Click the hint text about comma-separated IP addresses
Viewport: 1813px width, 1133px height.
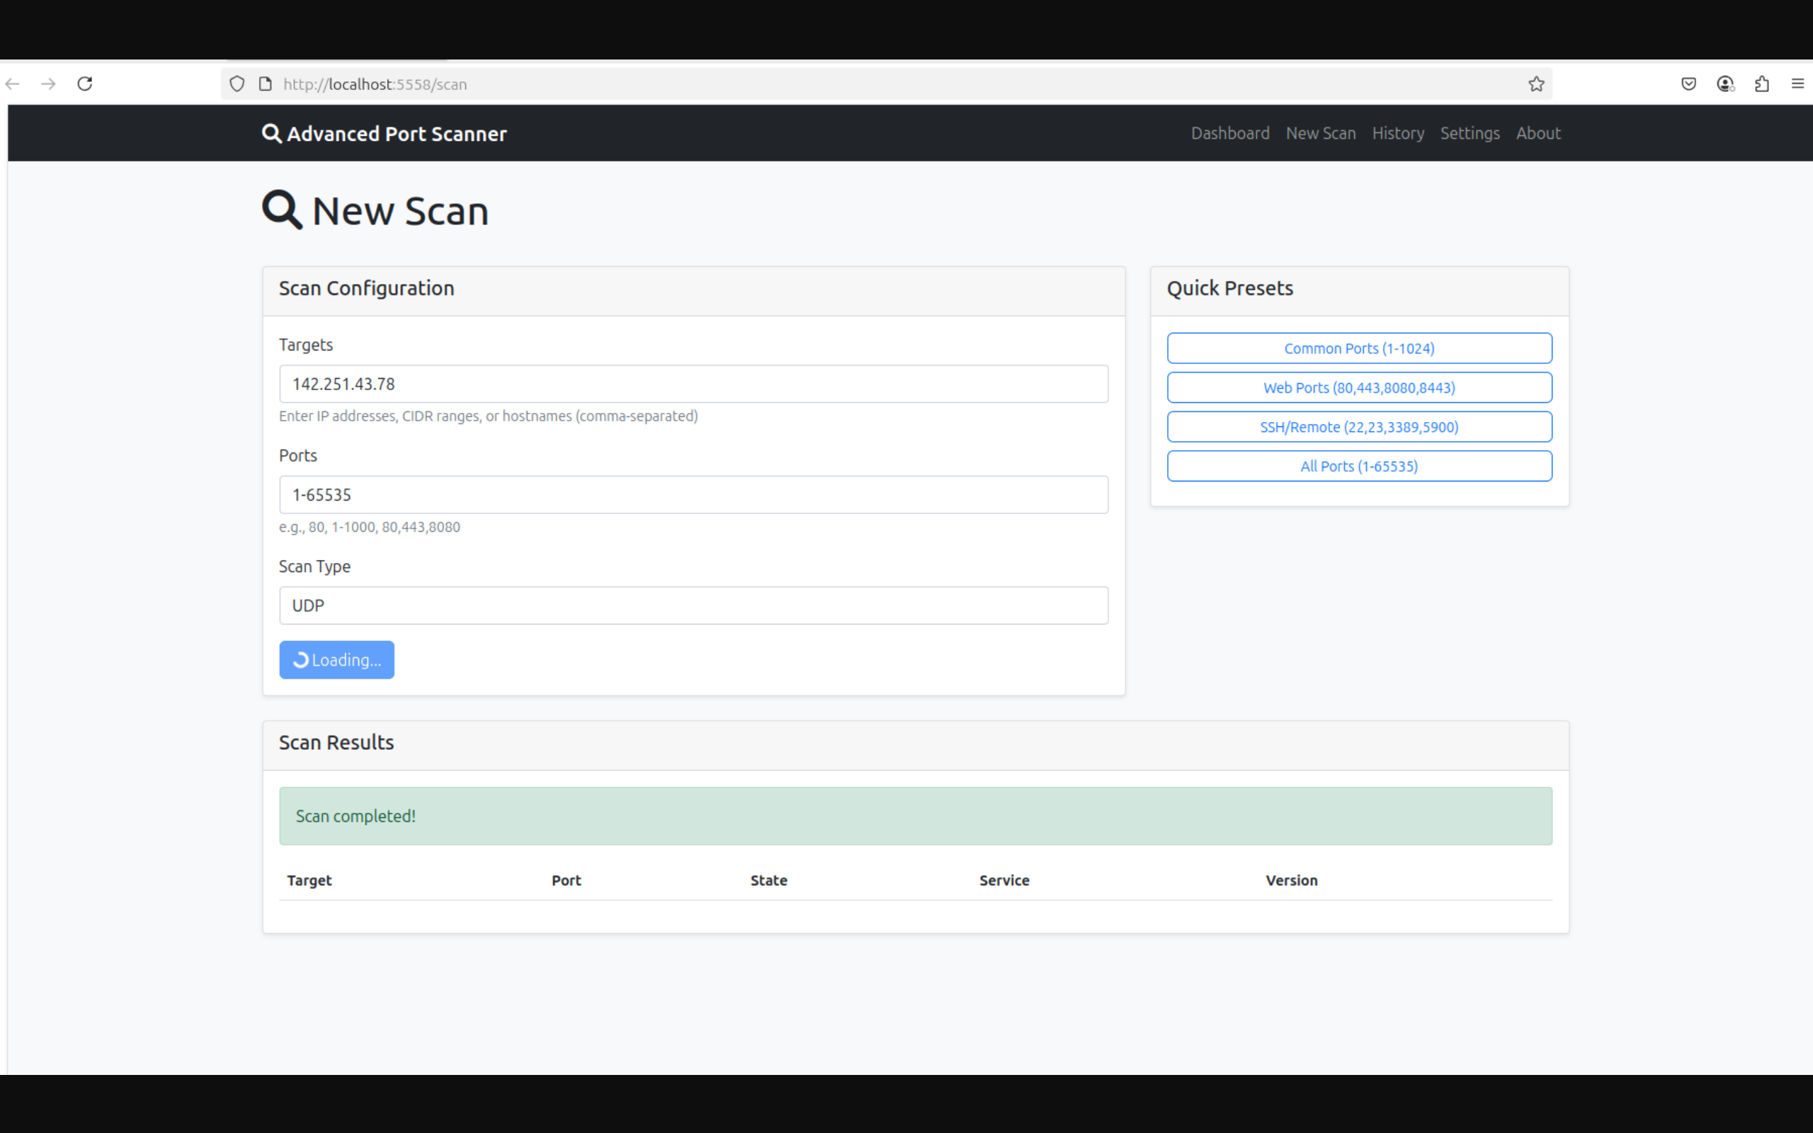click(489, 416)
